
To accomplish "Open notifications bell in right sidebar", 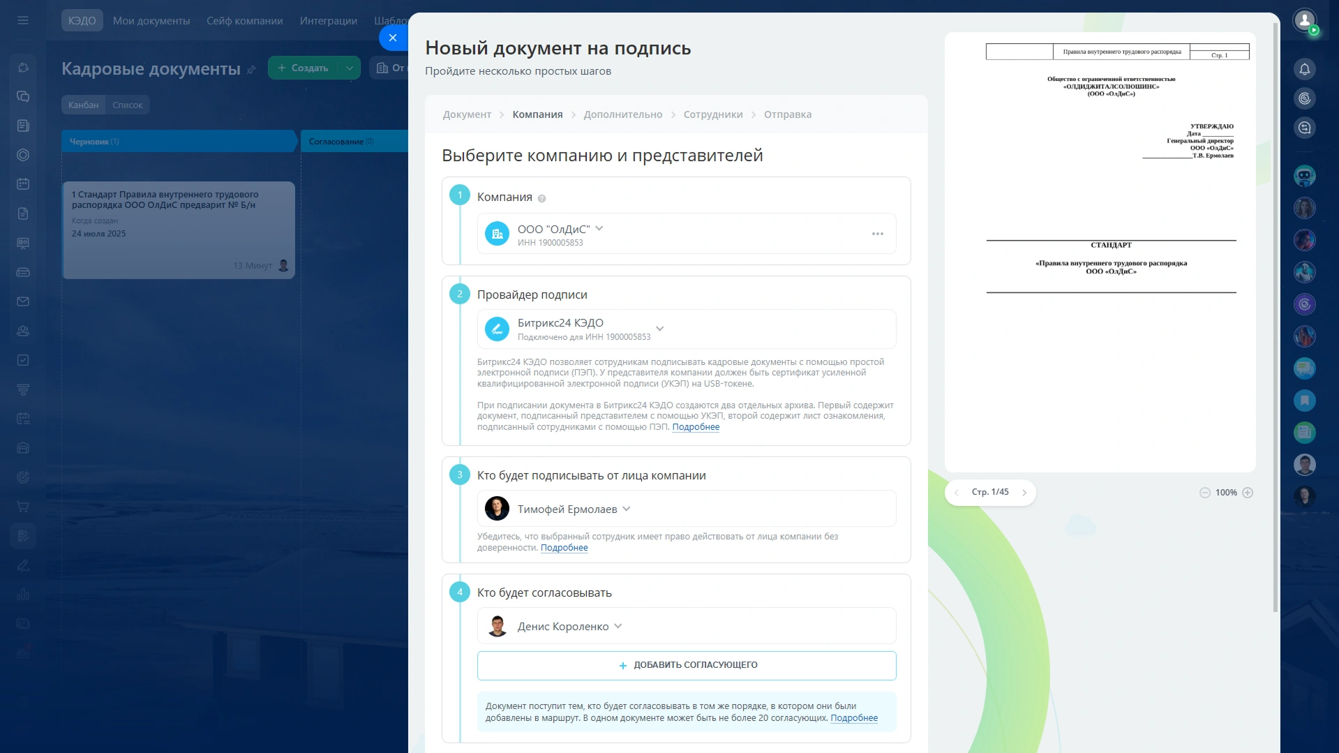I will point(1304,69).
